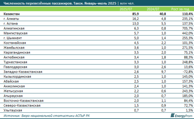Screen dimensions: 194x119
Task: Click the chart title about taxi passengers
Action: point(69,3)
